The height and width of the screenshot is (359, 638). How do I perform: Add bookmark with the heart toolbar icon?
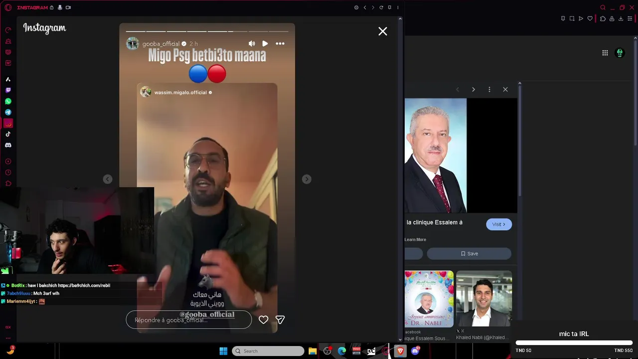pos(590,18)
